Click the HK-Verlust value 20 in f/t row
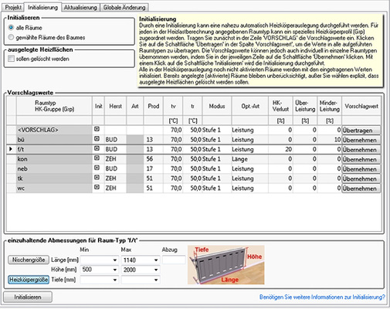This screenshot has height=309, width=390. point(280,149)
